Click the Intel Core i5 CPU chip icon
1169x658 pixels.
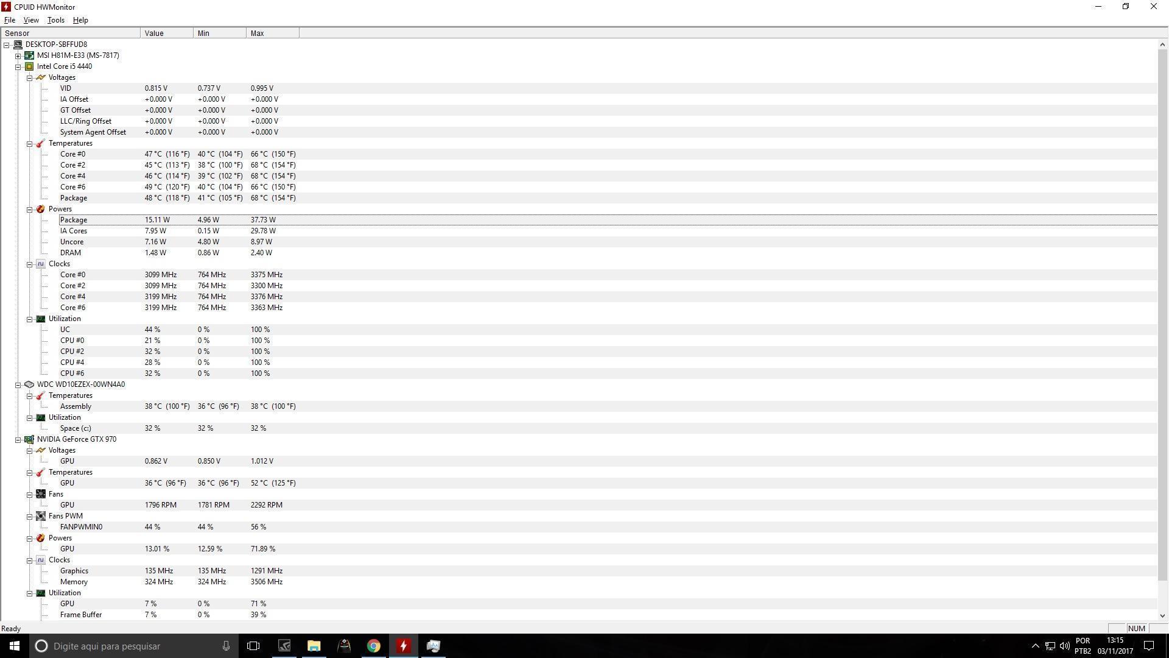pyautogui.click(x=29, y=66)
